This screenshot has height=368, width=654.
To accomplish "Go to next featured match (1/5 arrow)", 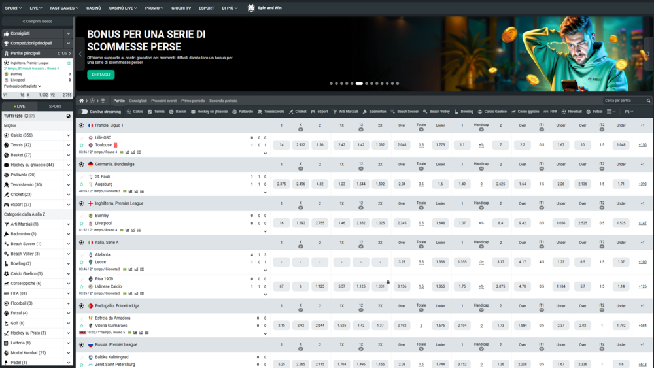I will coord(70,54).
